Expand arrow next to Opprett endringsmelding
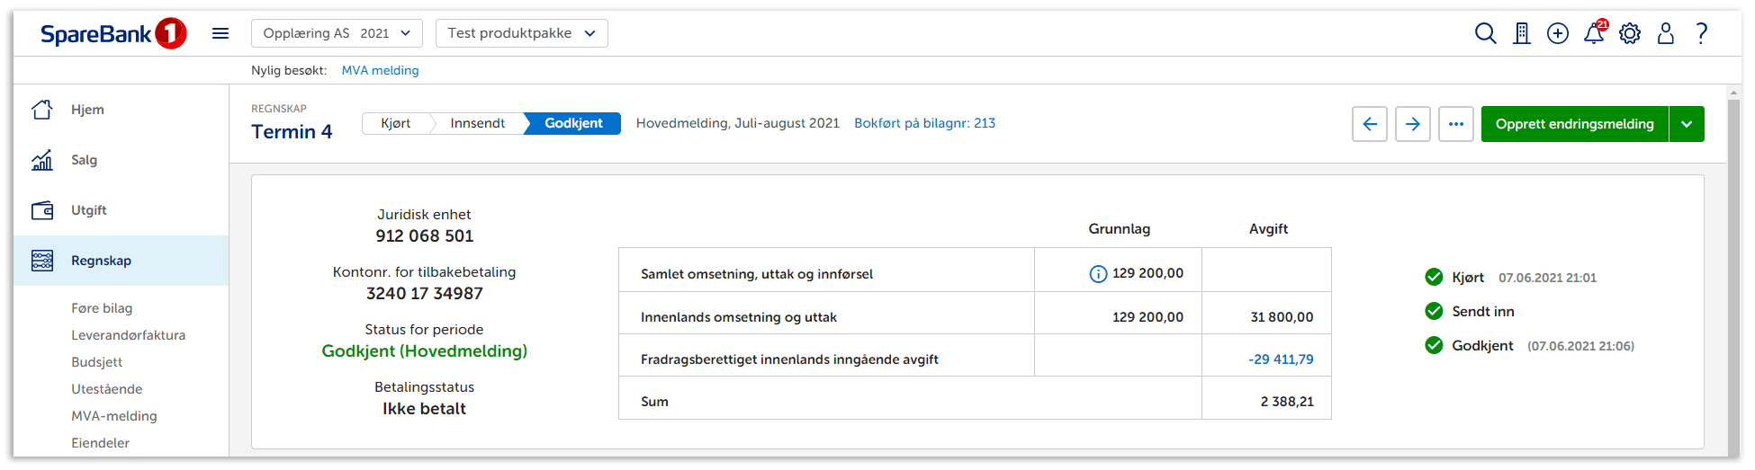The height and width of the screenshot is (470, 1755). 1687,124
